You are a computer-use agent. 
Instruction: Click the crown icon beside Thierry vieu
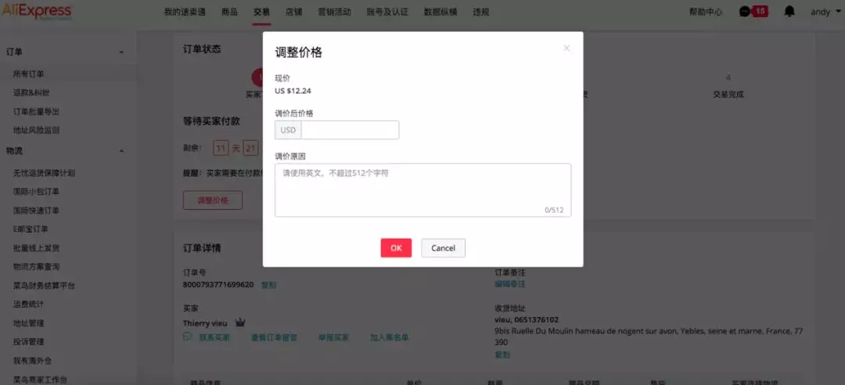point(240,322)
